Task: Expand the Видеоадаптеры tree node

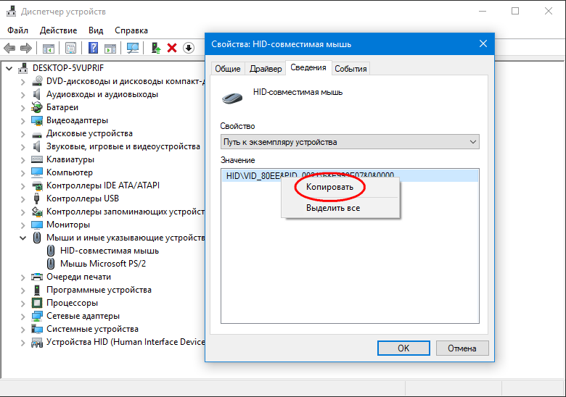Action: (x=22, y=121)
